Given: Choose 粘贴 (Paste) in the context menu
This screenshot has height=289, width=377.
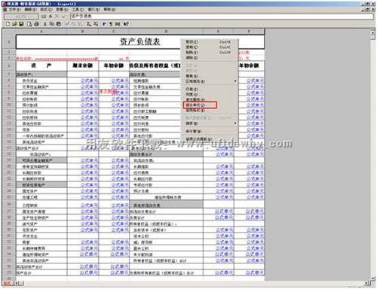Looking at the screenshot, I should pyautogui.click(x=209, y=53).
